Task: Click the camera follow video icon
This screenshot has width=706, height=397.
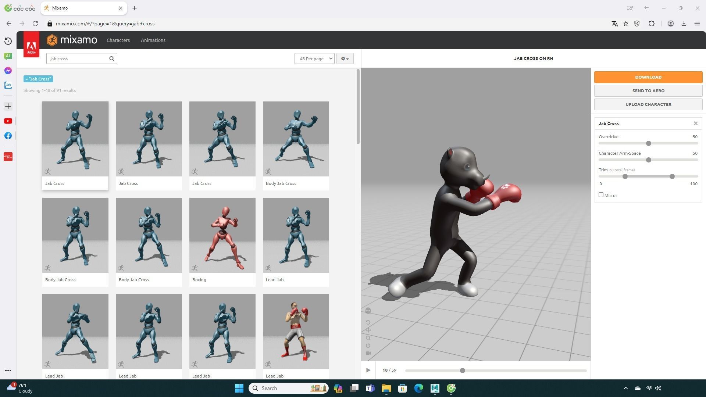Action: pyautogui.click(x=368, y=353)
